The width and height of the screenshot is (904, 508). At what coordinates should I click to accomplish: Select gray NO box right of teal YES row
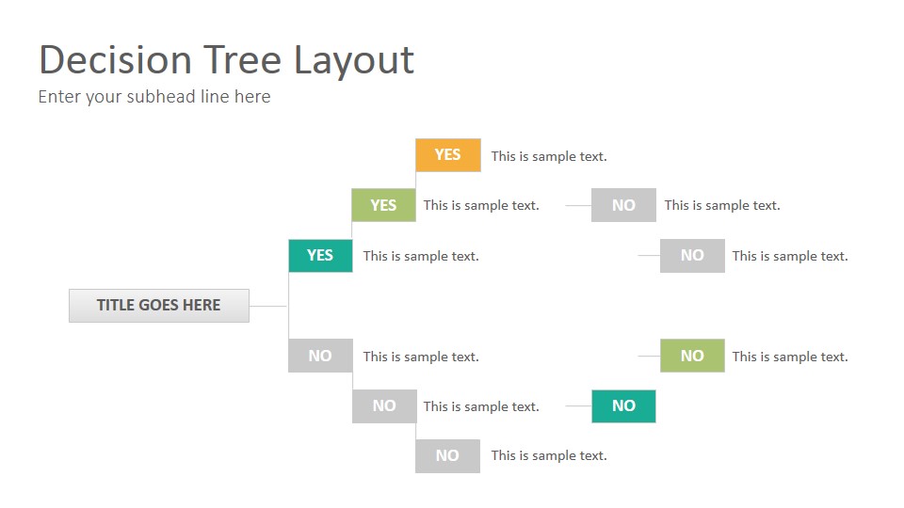[x=692, y=256]
